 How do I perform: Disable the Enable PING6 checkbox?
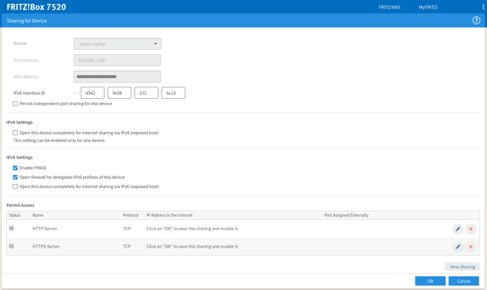click(16, 168)
